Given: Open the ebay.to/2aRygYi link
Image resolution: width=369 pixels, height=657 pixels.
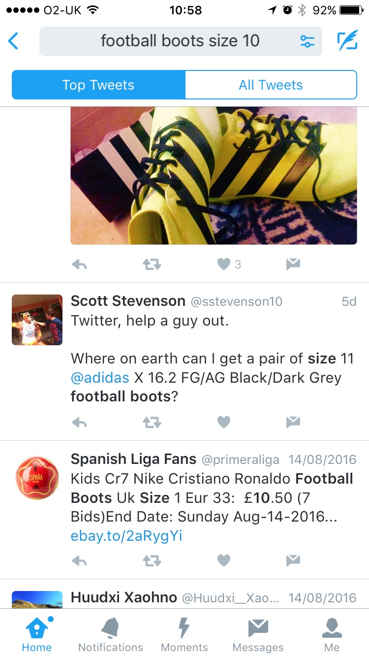Looking at the screenshot, I should point(126,536).
